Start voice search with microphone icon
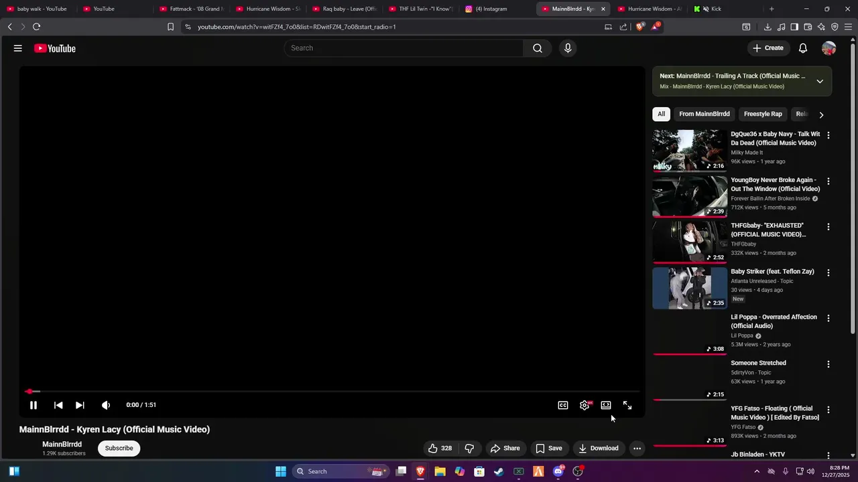The image size is (858, 482). pos(568,48)
